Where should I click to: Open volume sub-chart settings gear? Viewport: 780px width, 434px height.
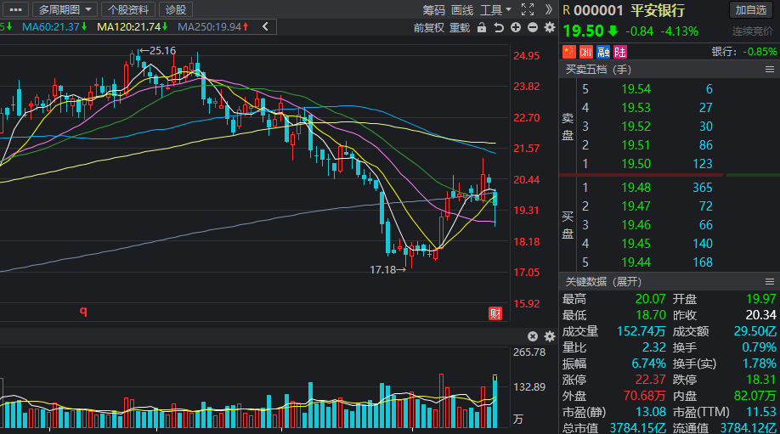(550, 336)
